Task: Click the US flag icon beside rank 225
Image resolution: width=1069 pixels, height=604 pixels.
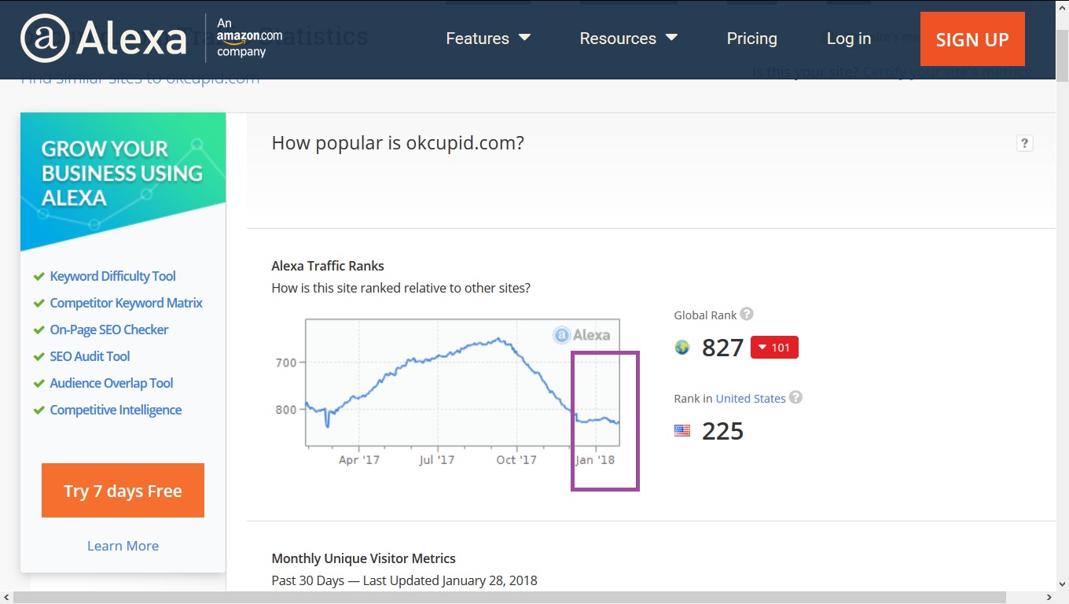Action: (682, 430)
